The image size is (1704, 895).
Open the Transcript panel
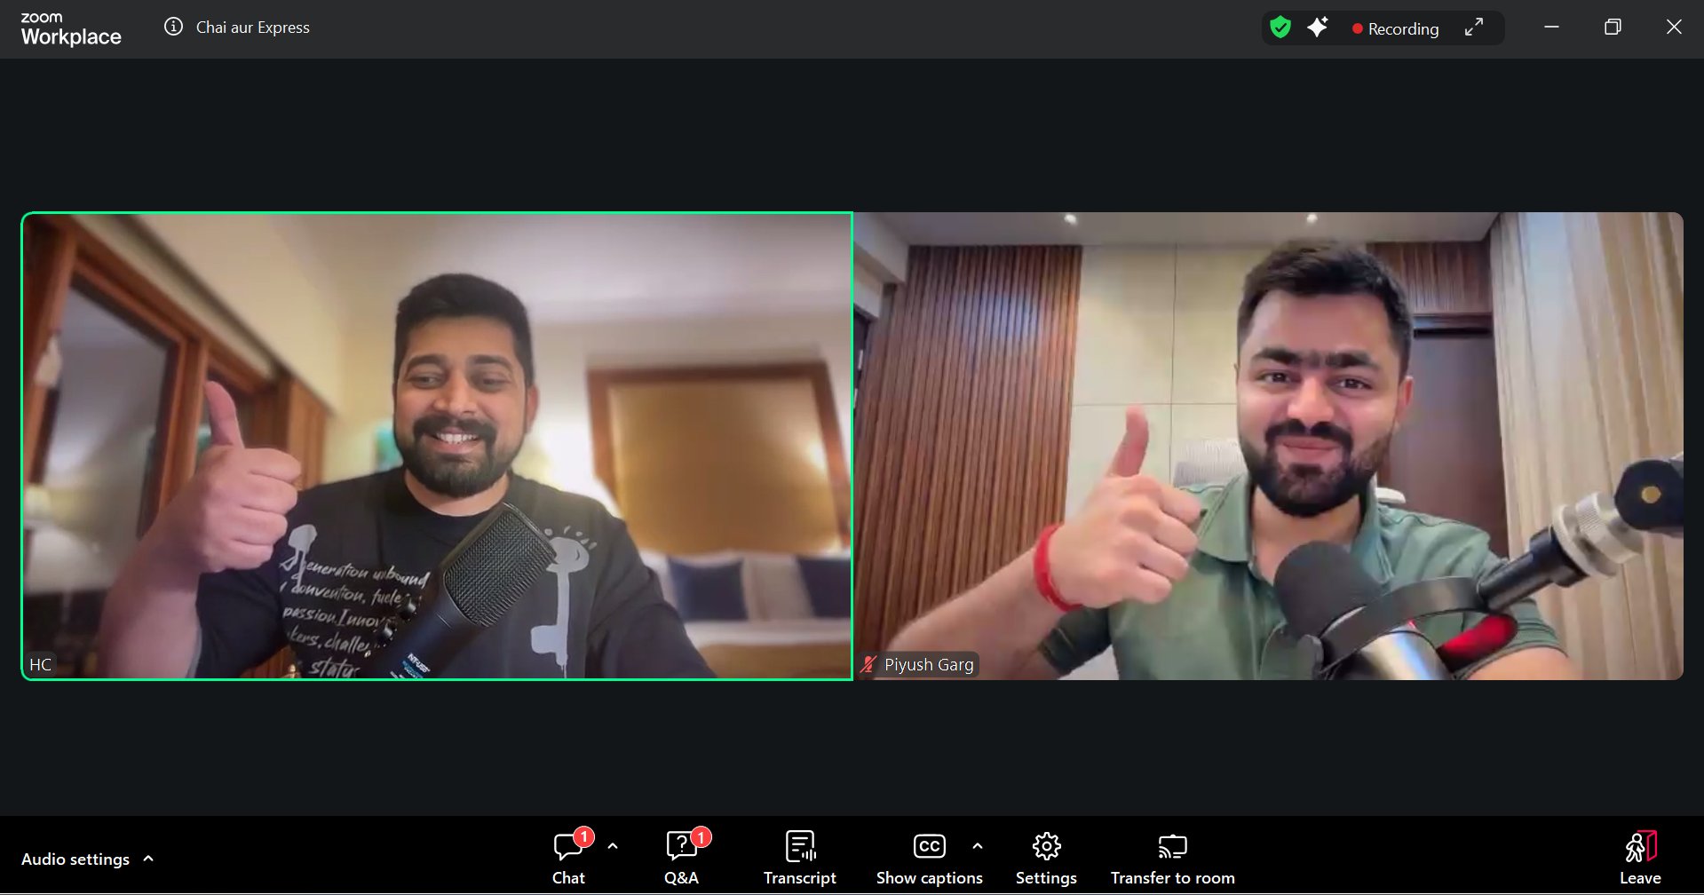800,858
